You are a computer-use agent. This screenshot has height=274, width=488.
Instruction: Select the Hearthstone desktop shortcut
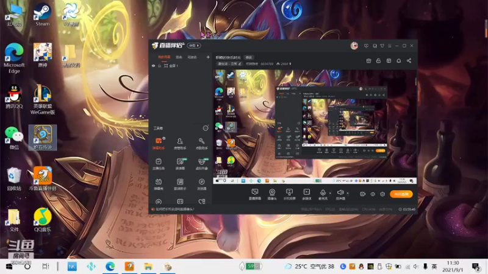[43, 138]
